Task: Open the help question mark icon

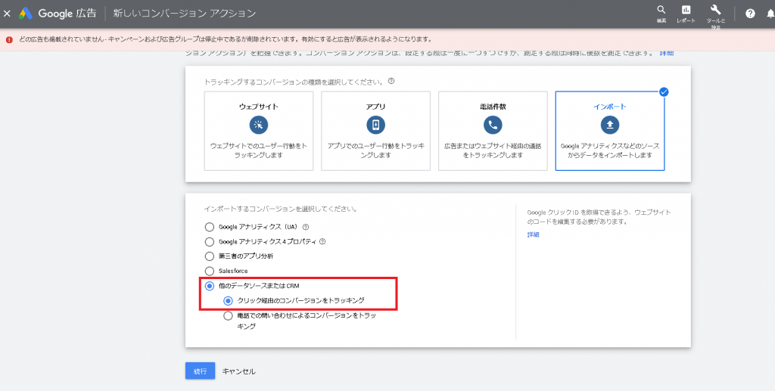Action: click(750, 14)
